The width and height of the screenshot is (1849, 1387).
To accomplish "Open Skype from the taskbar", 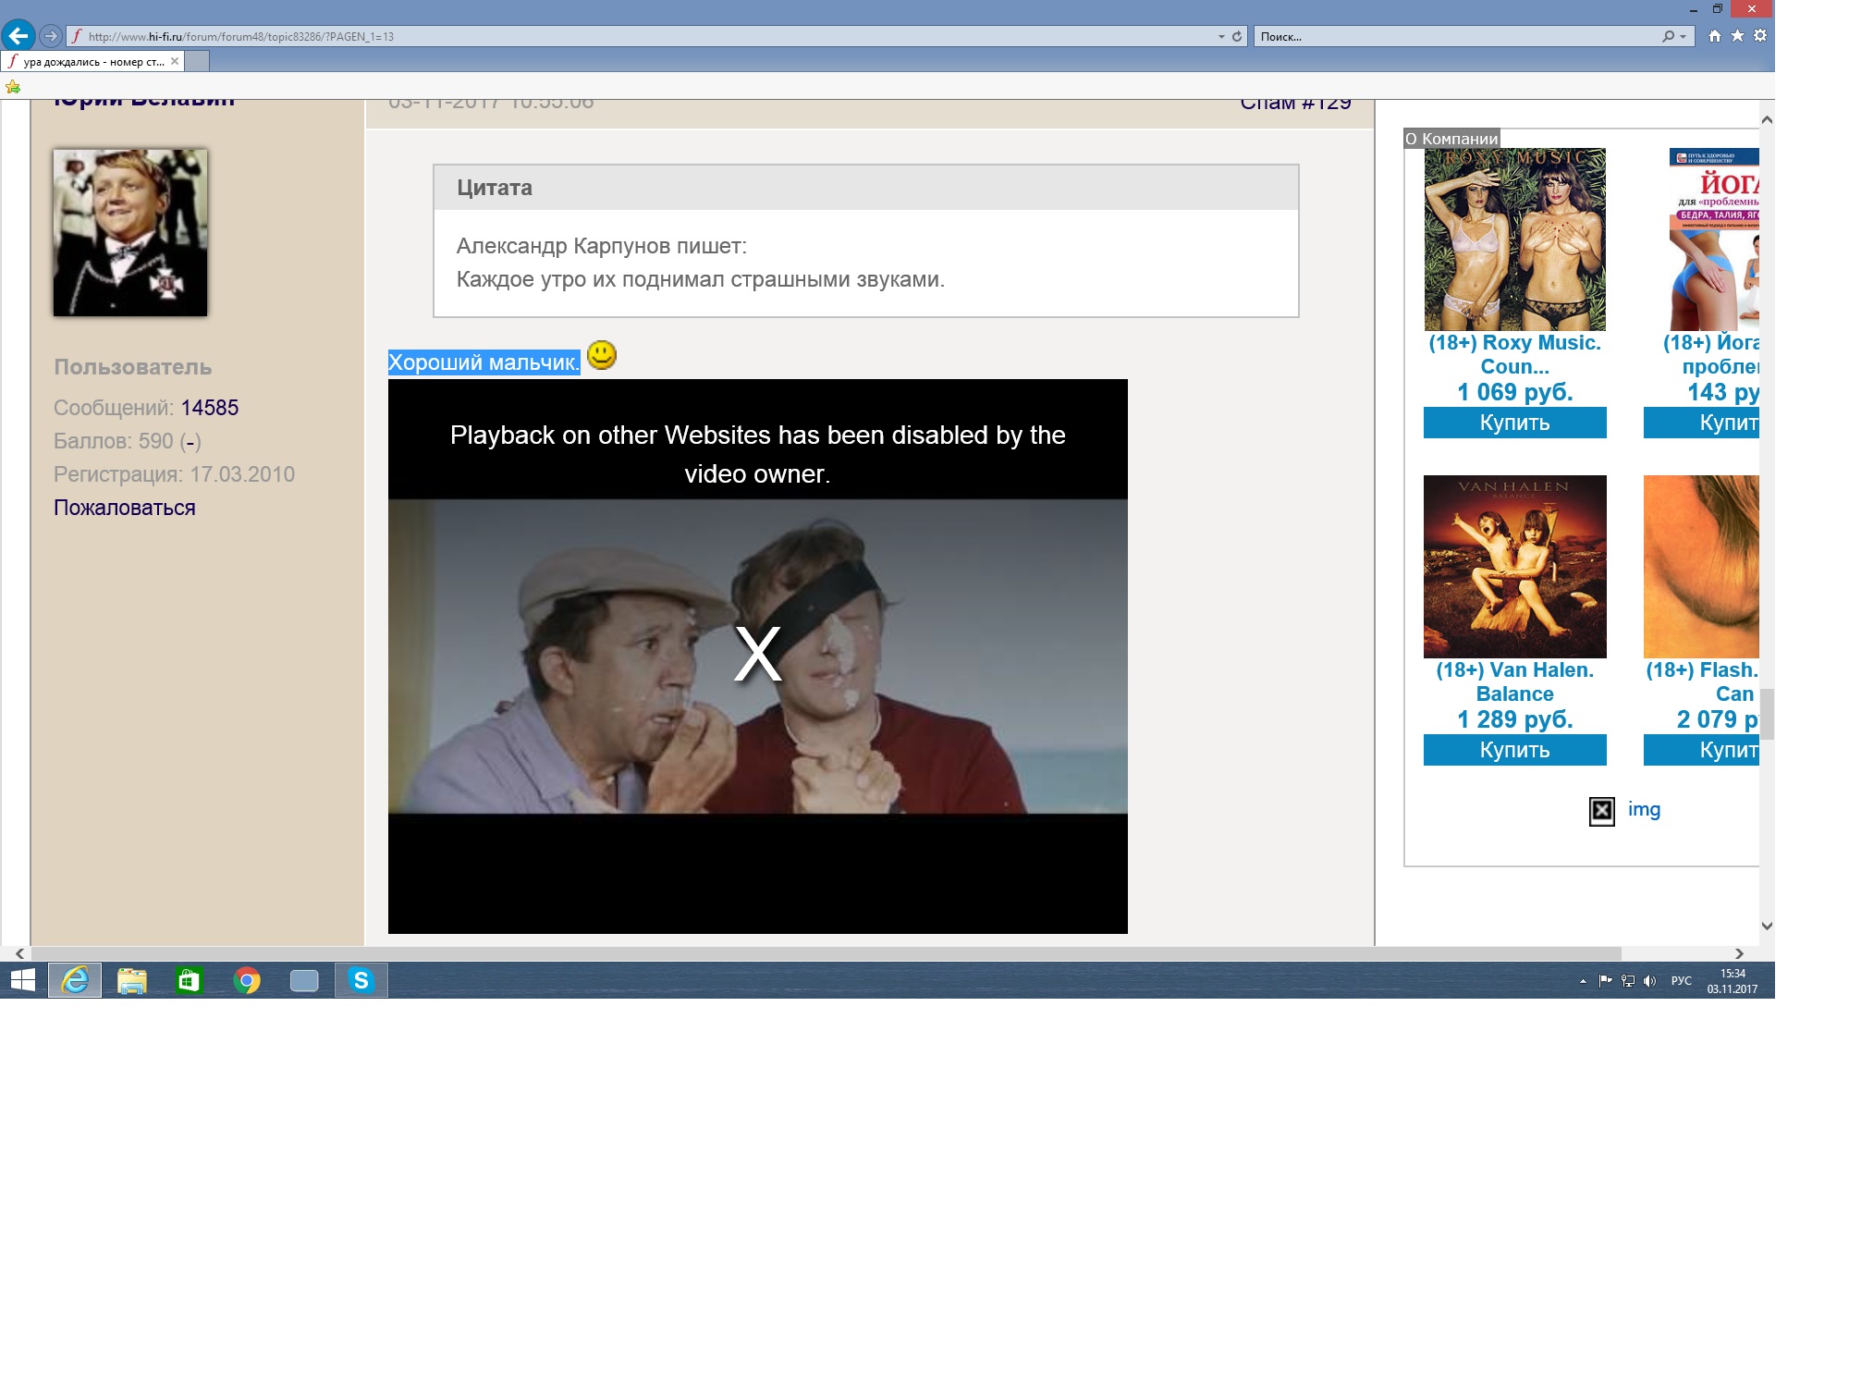I will click(361, 980).
